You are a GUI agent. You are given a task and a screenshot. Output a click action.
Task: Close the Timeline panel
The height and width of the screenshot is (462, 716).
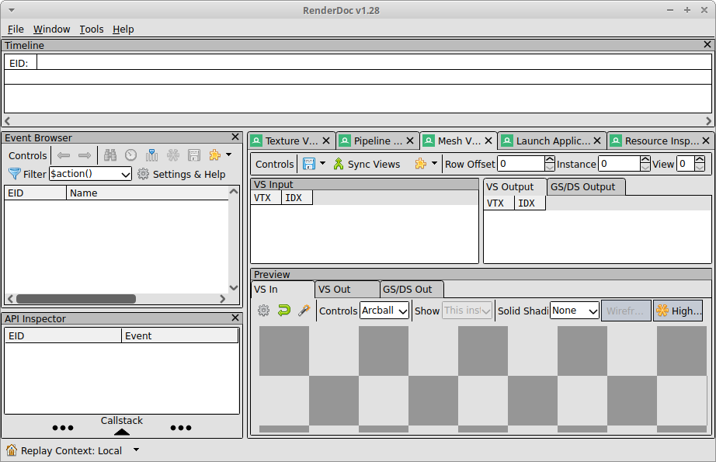pyautogui.click(x=707, y=44)
